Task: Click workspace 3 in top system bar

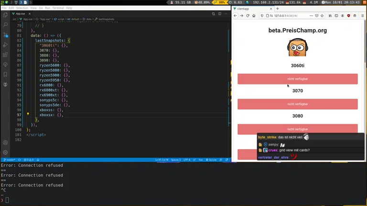Action: point(21,2)
